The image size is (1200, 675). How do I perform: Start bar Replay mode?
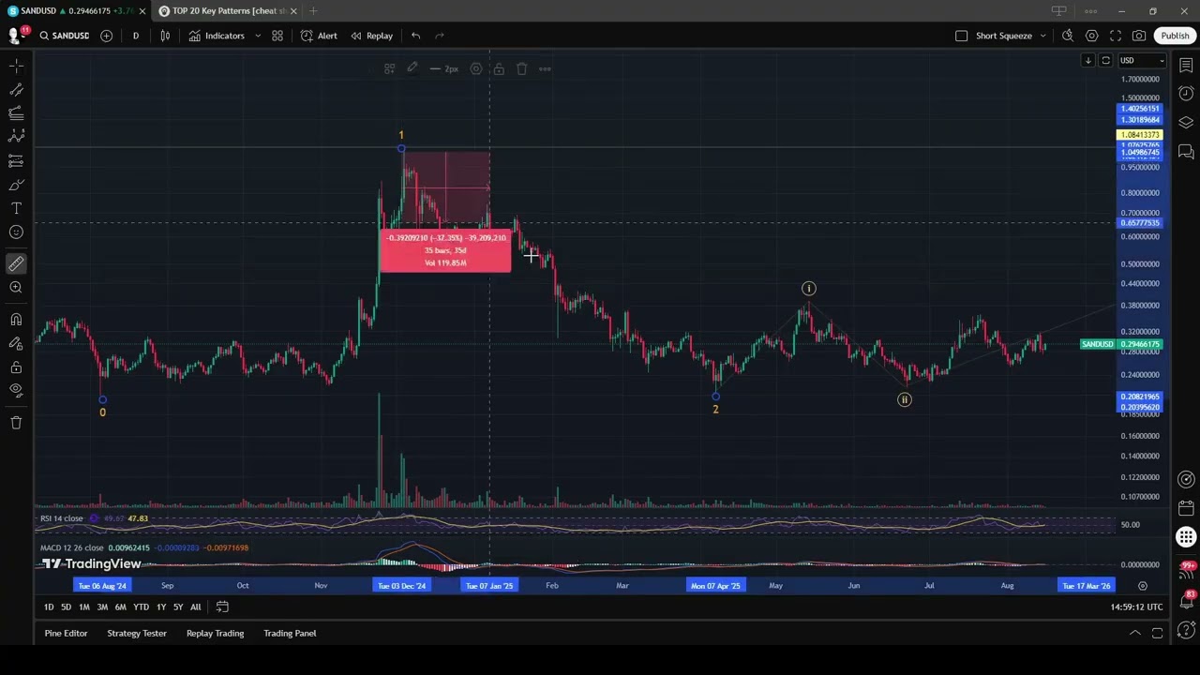point(371,36)
